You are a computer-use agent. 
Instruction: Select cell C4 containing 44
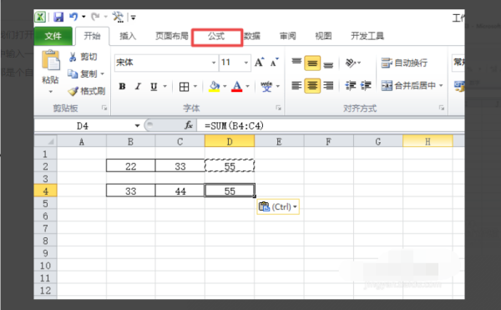pos(180,191)
